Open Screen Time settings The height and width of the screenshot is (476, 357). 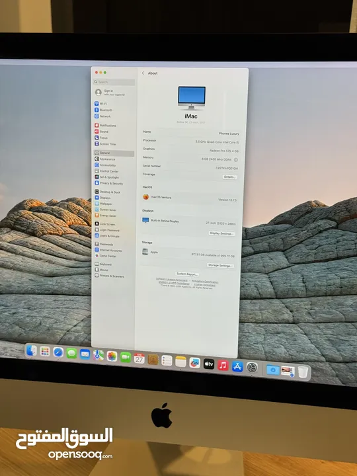coord(105,144)
